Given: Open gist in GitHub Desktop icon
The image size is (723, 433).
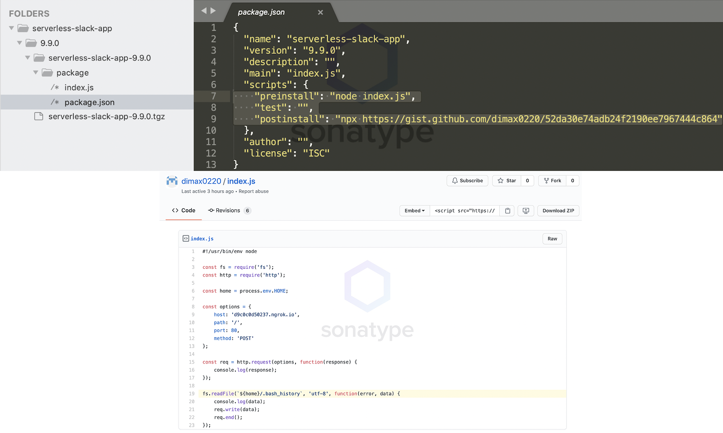Looking at the screenshot, I should click(526, 211).
